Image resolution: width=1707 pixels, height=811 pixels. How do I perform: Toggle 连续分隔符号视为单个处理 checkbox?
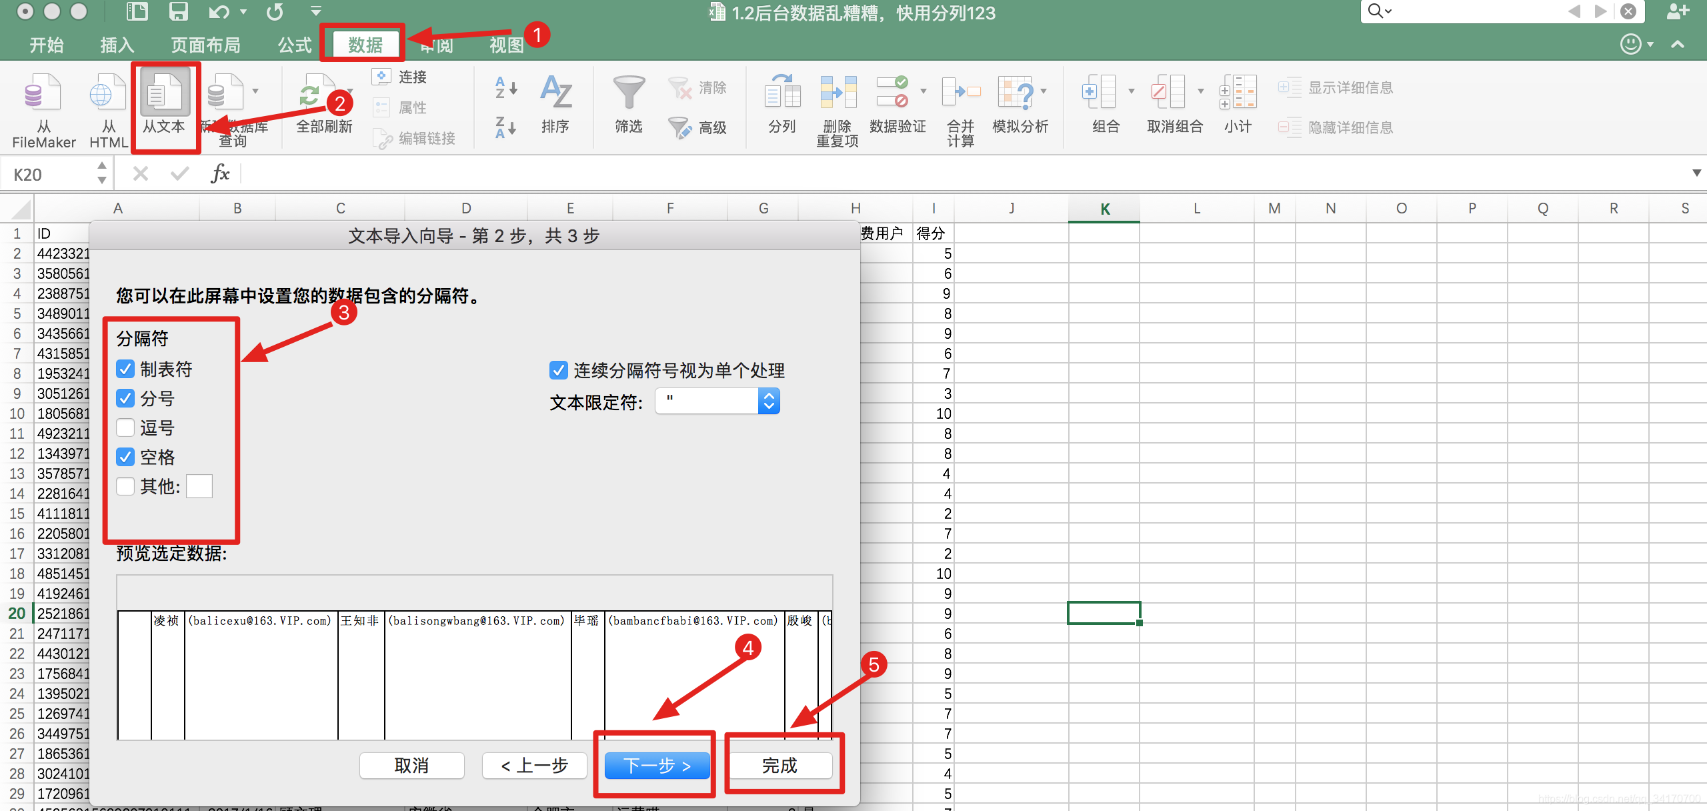559,370
